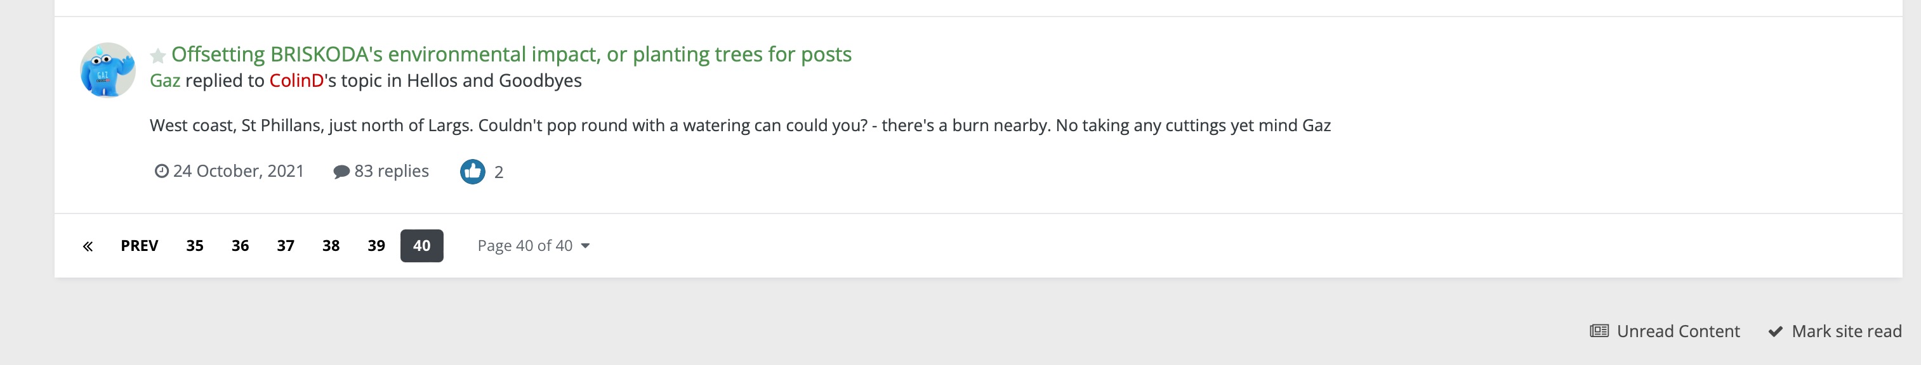Click Gaz's blue monster avatar
1921x365 pixels.
coord(107,70)
